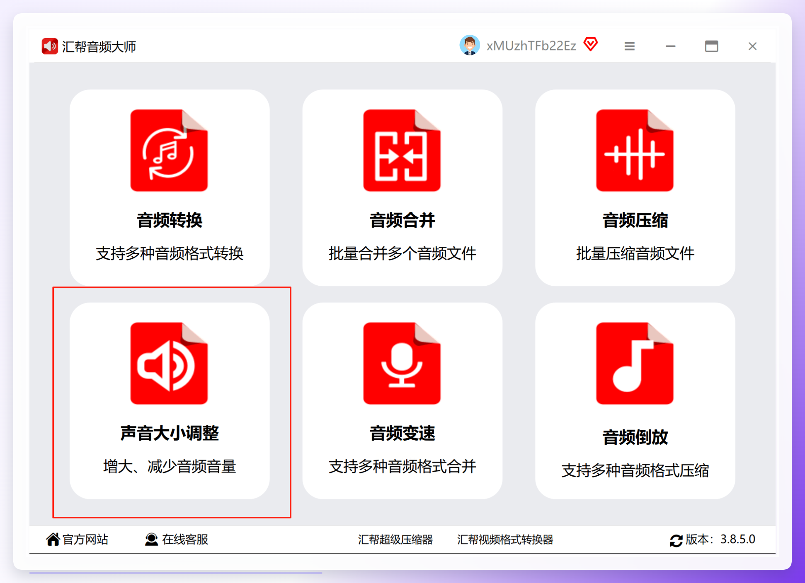Click the headset icon beside 在线客服

pyautogui.click(x=151, y=539)
